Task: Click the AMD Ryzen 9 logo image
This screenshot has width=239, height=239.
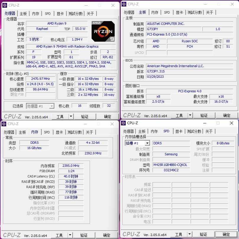Action: pyautogui.click(x=103, y=31)
